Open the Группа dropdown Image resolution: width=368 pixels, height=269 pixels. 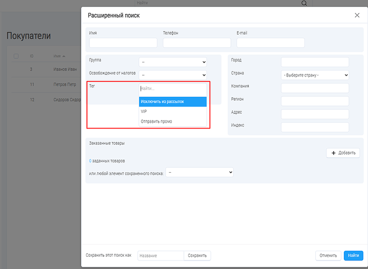pyautogui.click(x=172, y=62)
